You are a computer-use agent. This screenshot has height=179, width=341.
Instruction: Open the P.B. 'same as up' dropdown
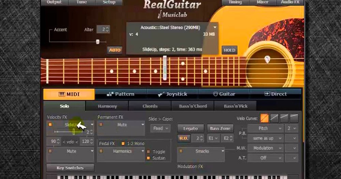(x=265, y=138)
